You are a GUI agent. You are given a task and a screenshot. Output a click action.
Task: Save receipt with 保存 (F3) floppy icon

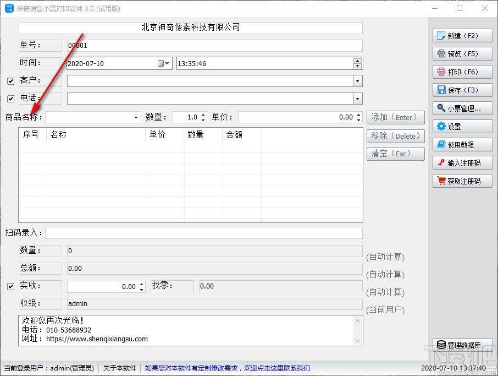pos(441,90)
